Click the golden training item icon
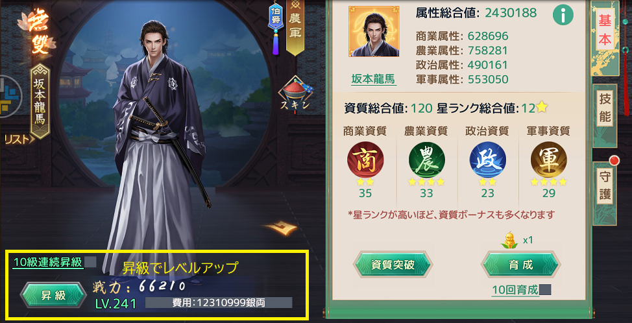The image size is (632, 323). [511, 241]
